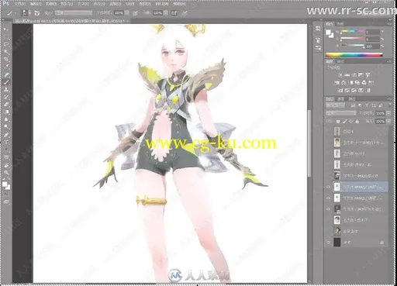Select the Lasso tool
The width and height of the screenshot is (397, 286).
tap(6, 44)
